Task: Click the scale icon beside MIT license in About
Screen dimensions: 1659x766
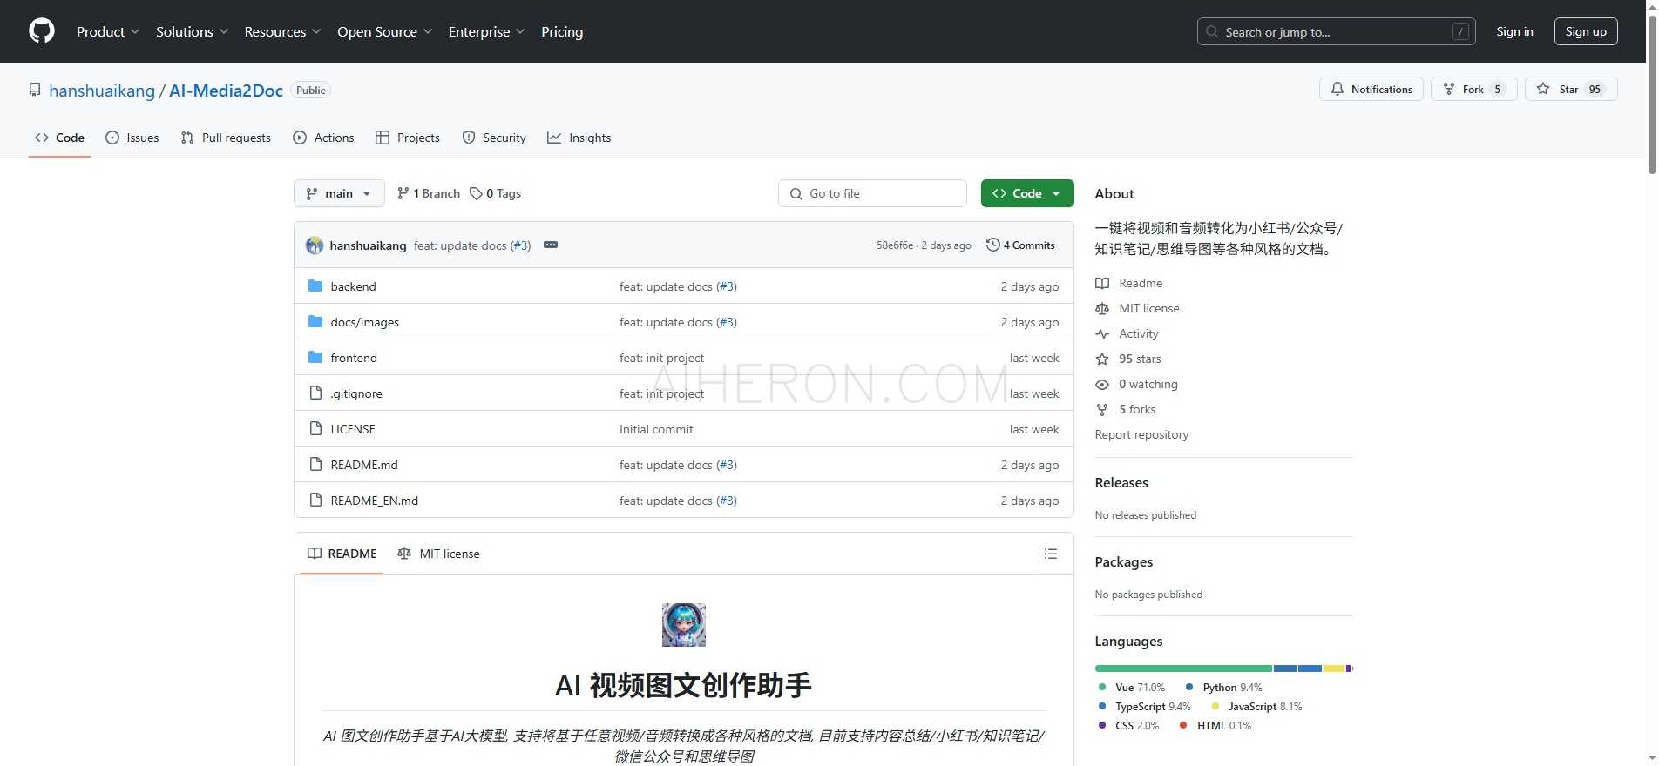Action: 1102,308
